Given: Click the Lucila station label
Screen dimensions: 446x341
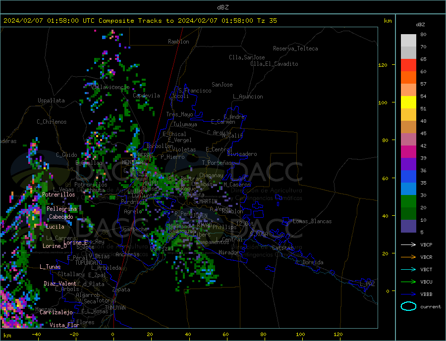Looking at the screenshot, I should [x=55, y=227].
